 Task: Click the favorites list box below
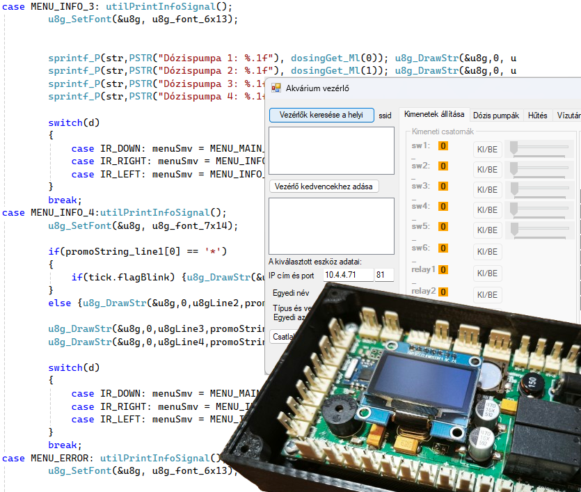[331, 226]
